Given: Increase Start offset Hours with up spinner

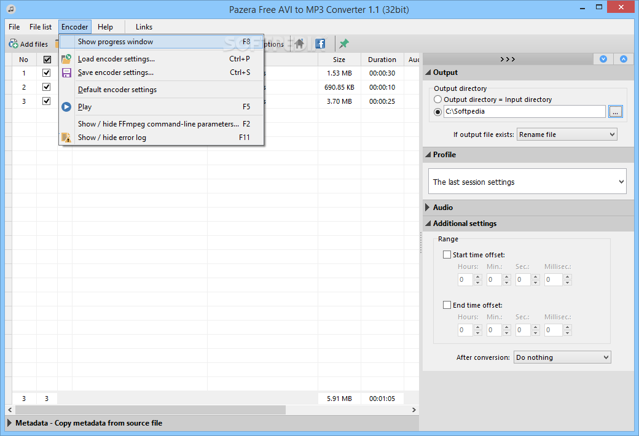Looking at the screenshot, I should tap(478, 277).
